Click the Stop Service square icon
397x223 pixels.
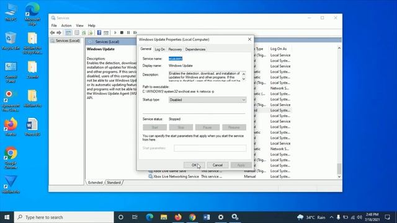(x=122, y=33)
